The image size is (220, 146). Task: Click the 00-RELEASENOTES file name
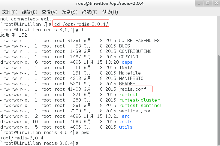point(139,41)
